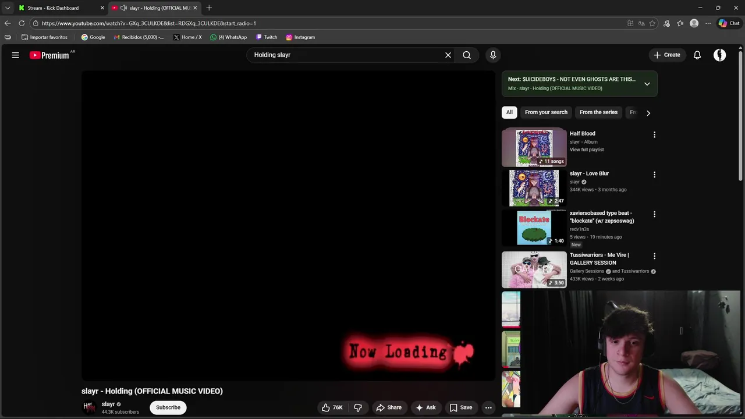Open the slayr - Love Blur title
Viewport: 745px width, 419px height.
tap(589, 173)
